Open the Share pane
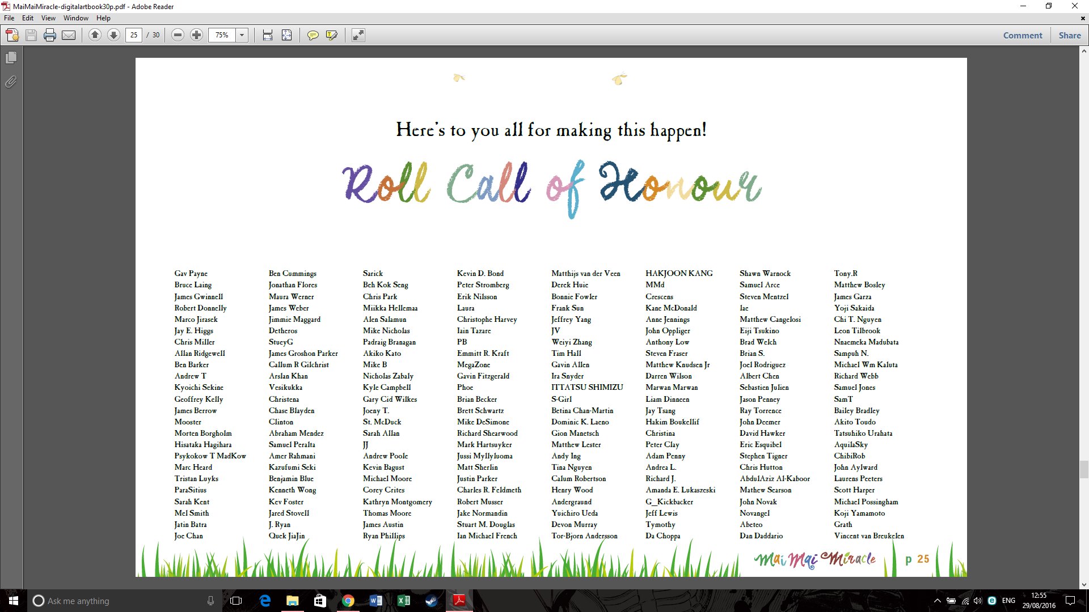Viewport: 1089px width, 612px height. (1069, 35)
